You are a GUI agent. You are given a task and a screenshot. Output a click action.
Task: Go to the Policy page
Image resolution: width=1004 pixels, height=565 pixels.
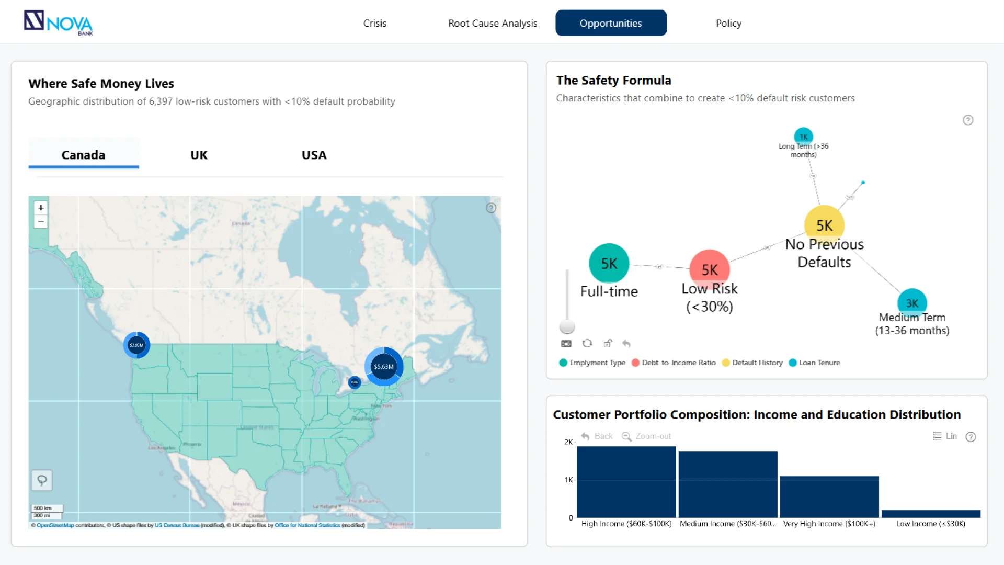(x=728, y=23)
